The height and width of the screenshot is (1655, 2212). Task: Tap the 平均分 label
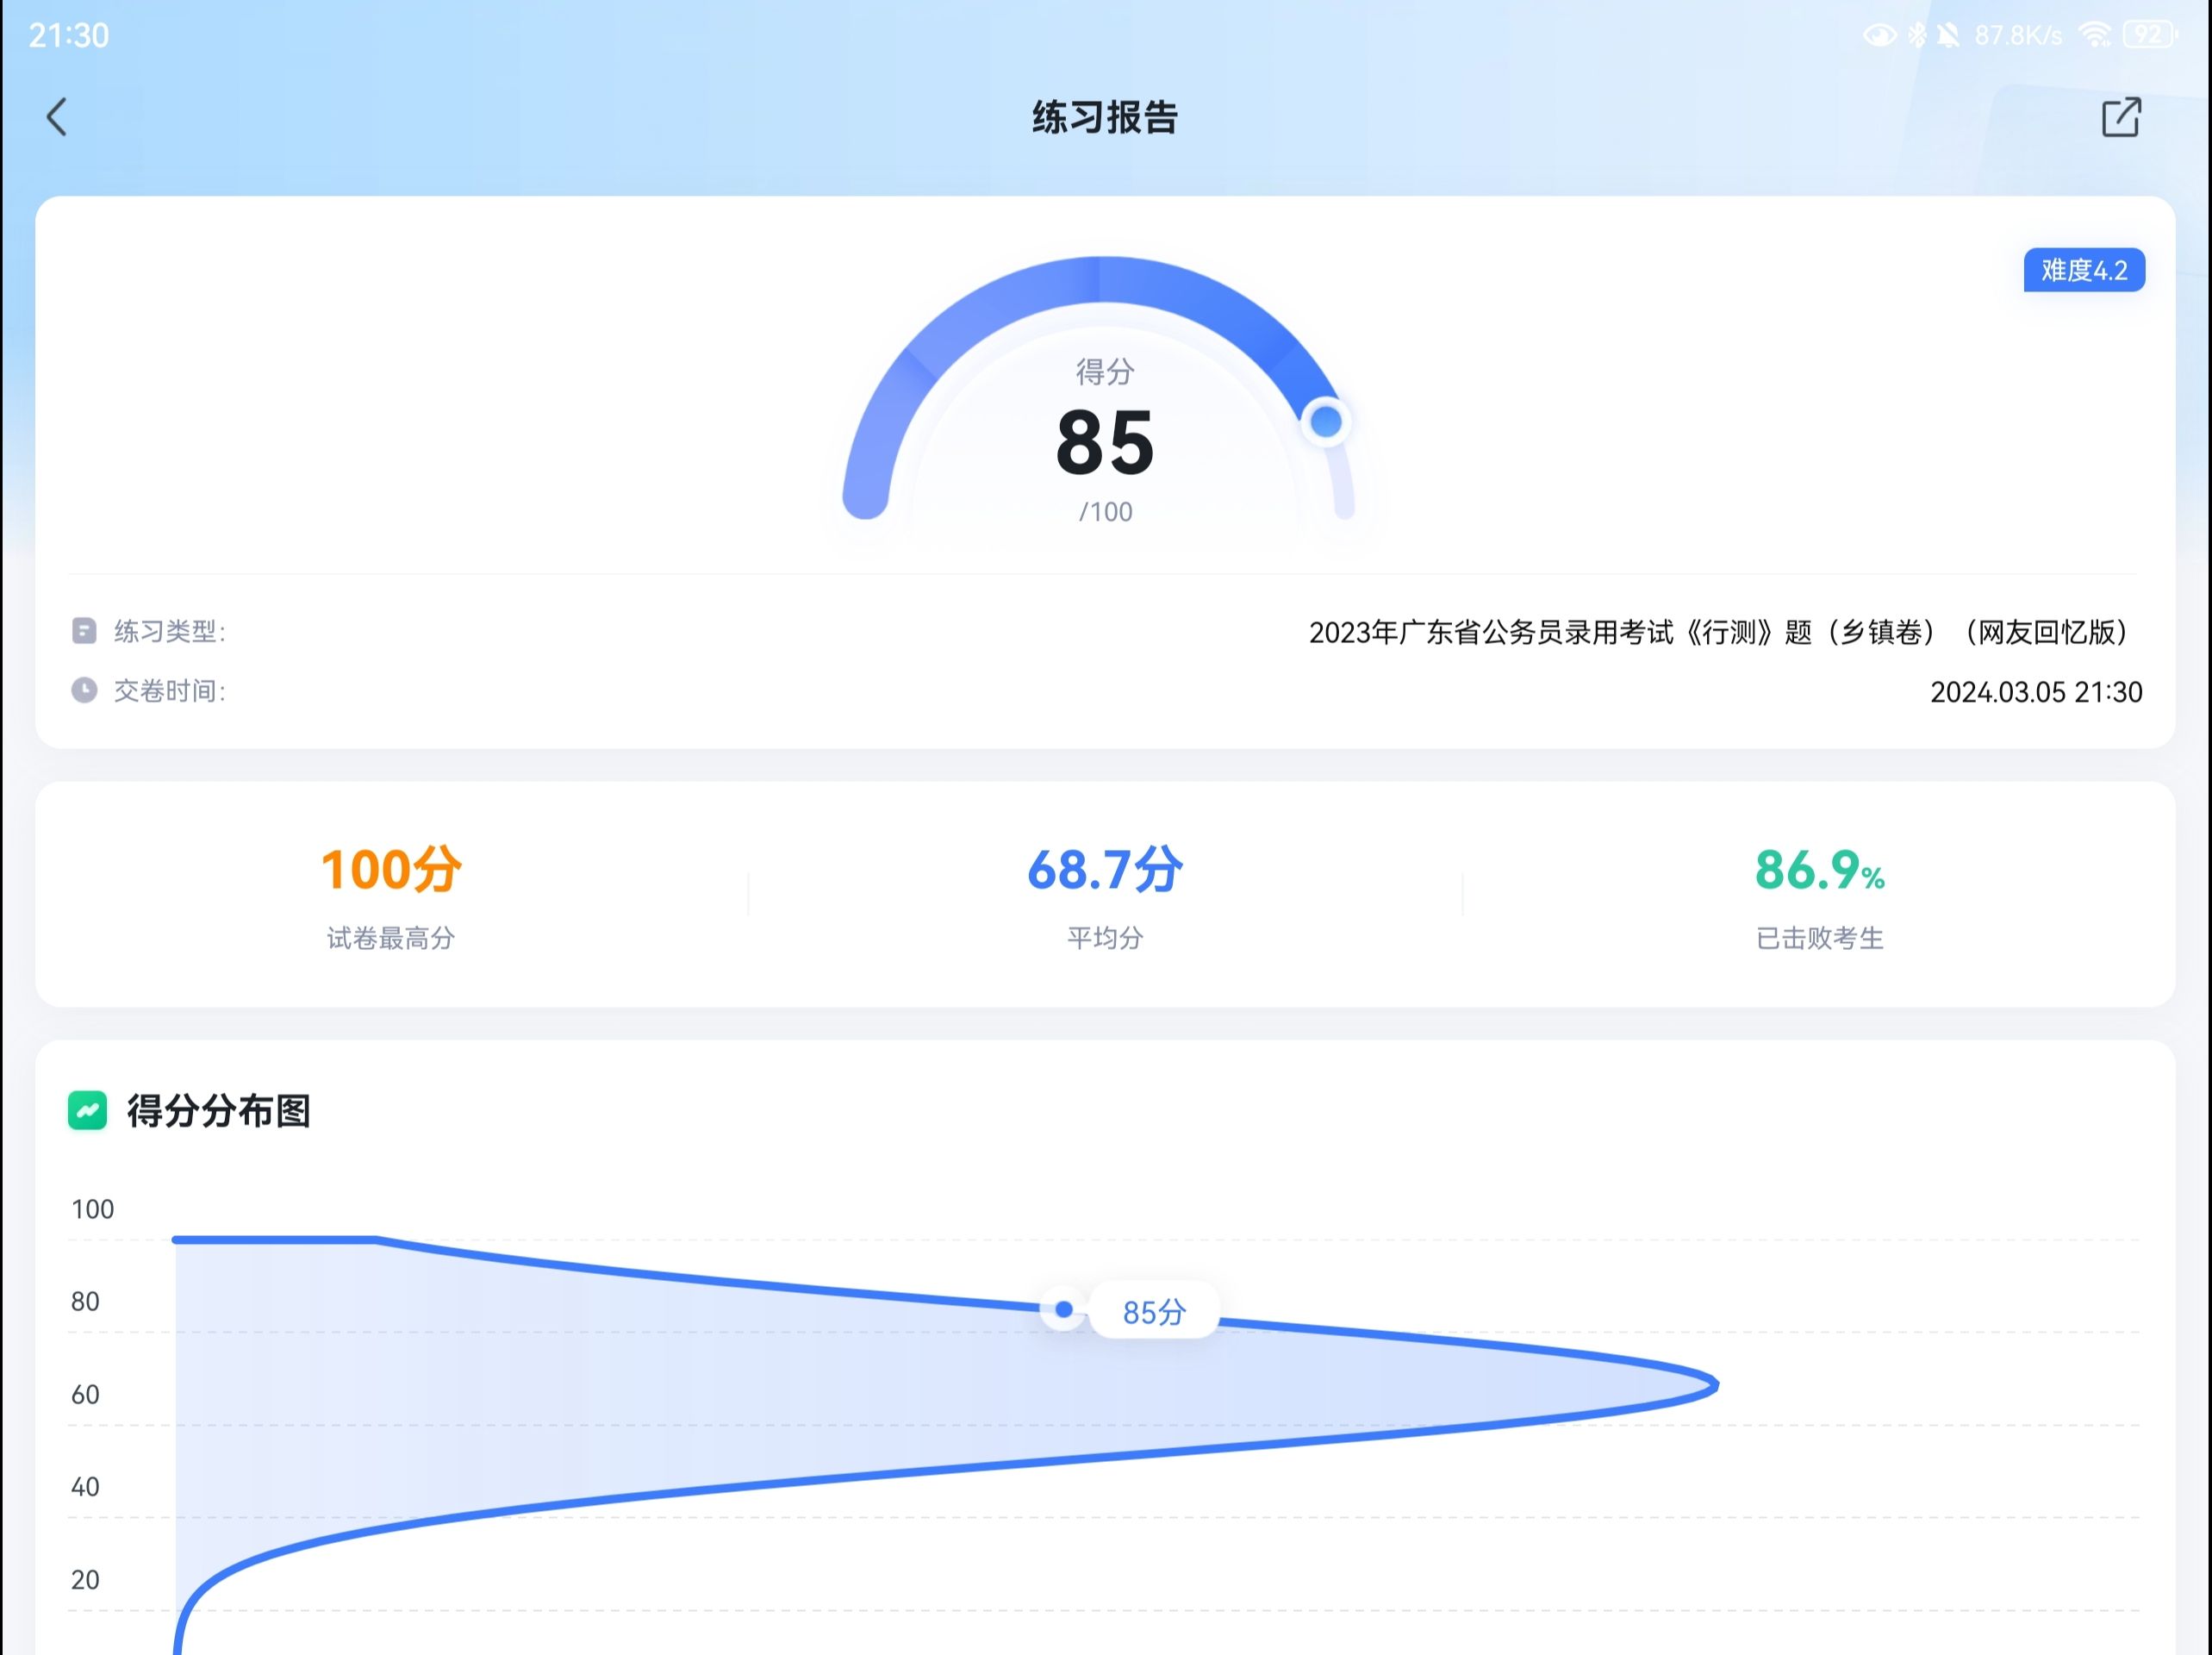(1105, 938)
